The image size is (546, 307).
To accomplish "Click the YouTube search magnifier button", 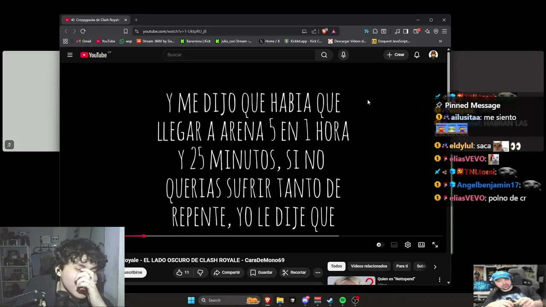I will pyautogui.click(x=324, y=55).
